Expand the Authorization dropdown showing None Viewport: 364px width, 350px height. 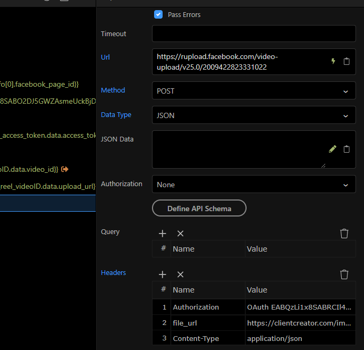point(253,185)
